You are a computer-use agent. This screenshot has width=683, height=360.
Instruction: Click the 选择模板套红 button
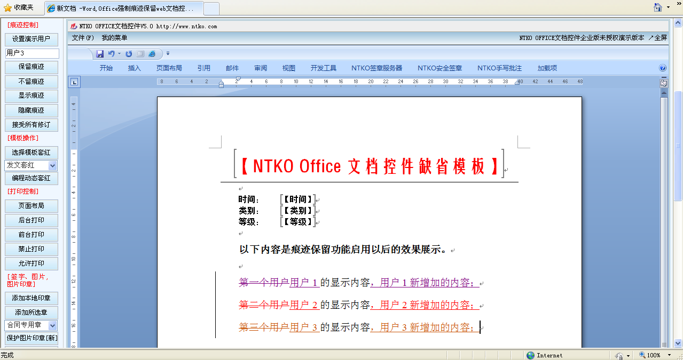coord(32,153)
